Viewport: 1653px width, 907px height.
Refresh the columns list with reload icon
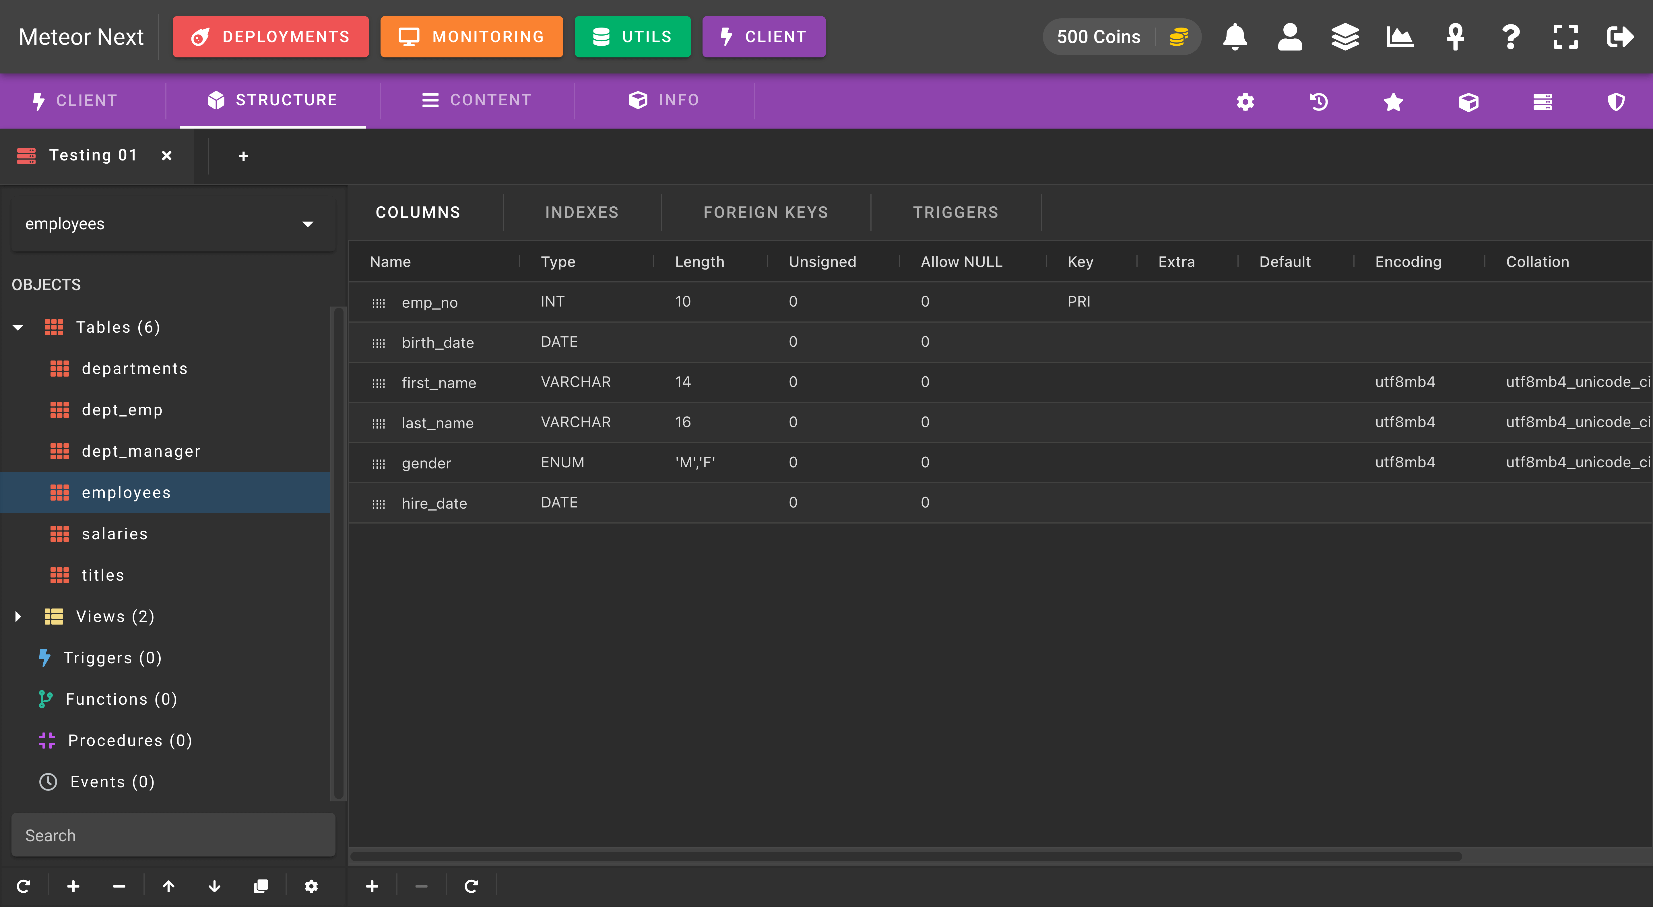(x=471, y=886)
